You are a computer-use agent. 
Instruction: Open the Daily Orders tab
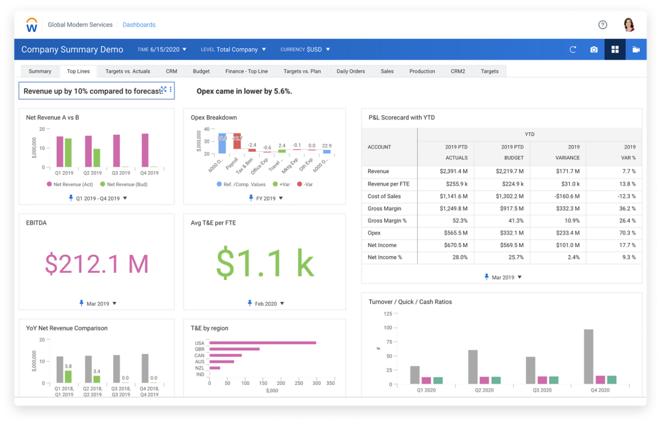click(350, 71)
